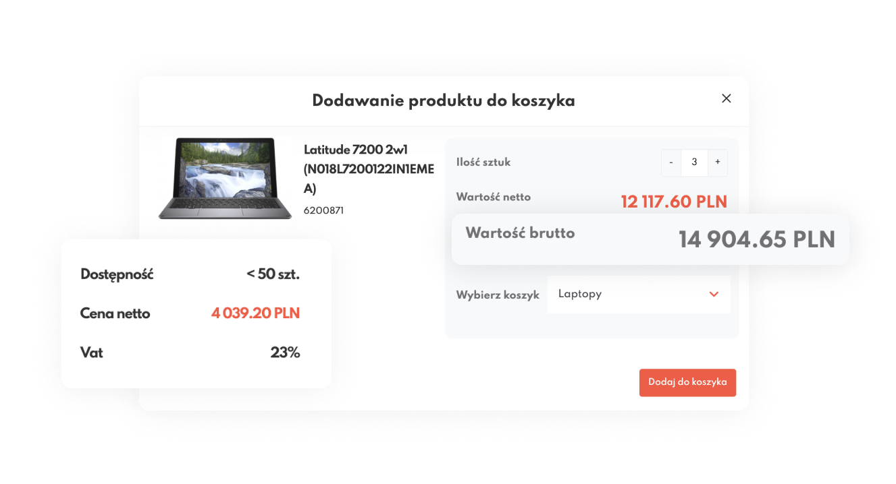This screenshot has height=484, width=896.
Task: Click the Cena netto label
Action: click(x=115, y=313)
